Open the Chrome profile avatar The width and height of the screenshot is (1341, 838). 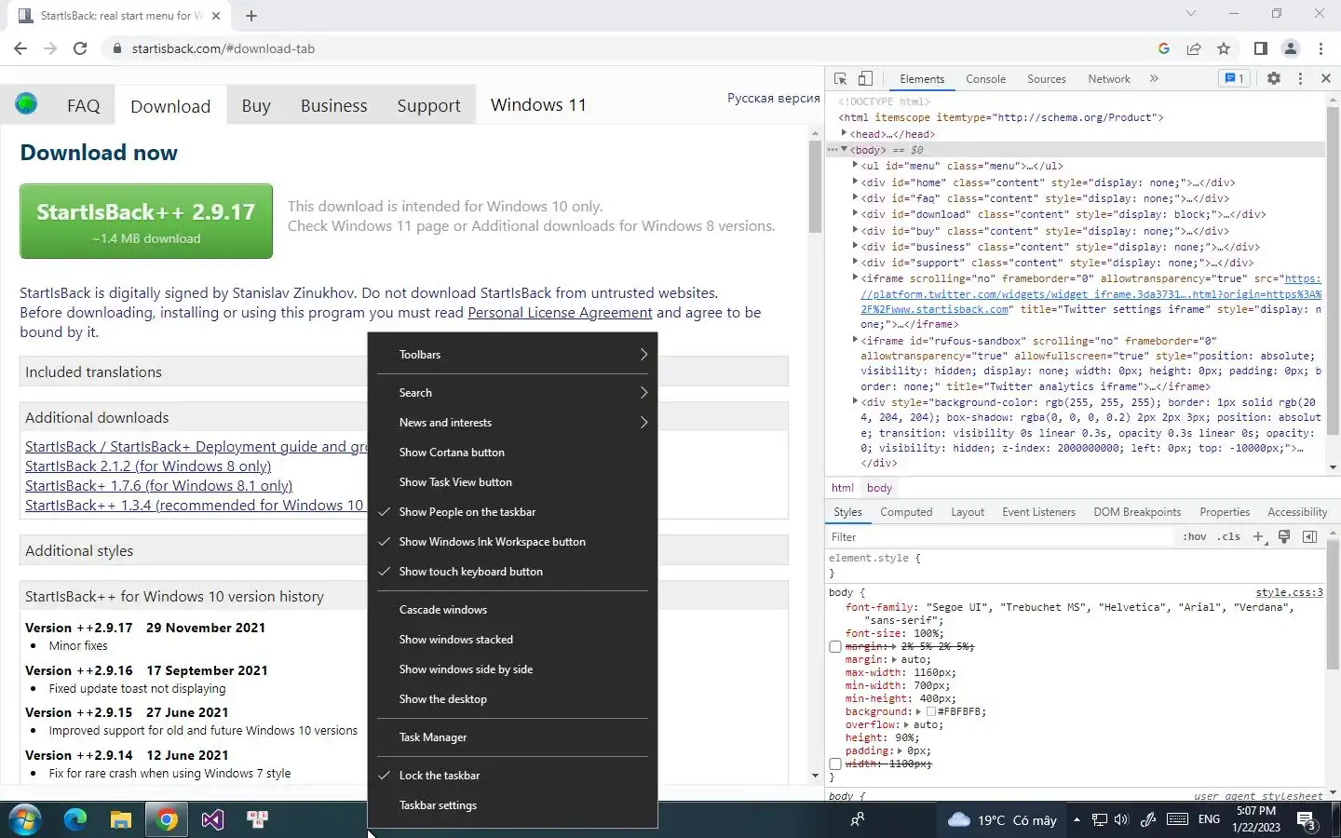[1291, 48]
